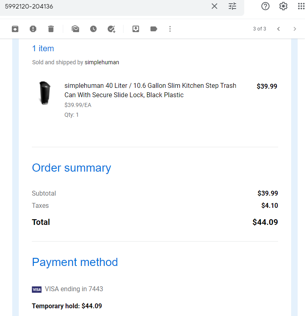This screenshot has width=305, height=316.
Task: Go to the newer email arrow
Action: [x=278, y=29]
